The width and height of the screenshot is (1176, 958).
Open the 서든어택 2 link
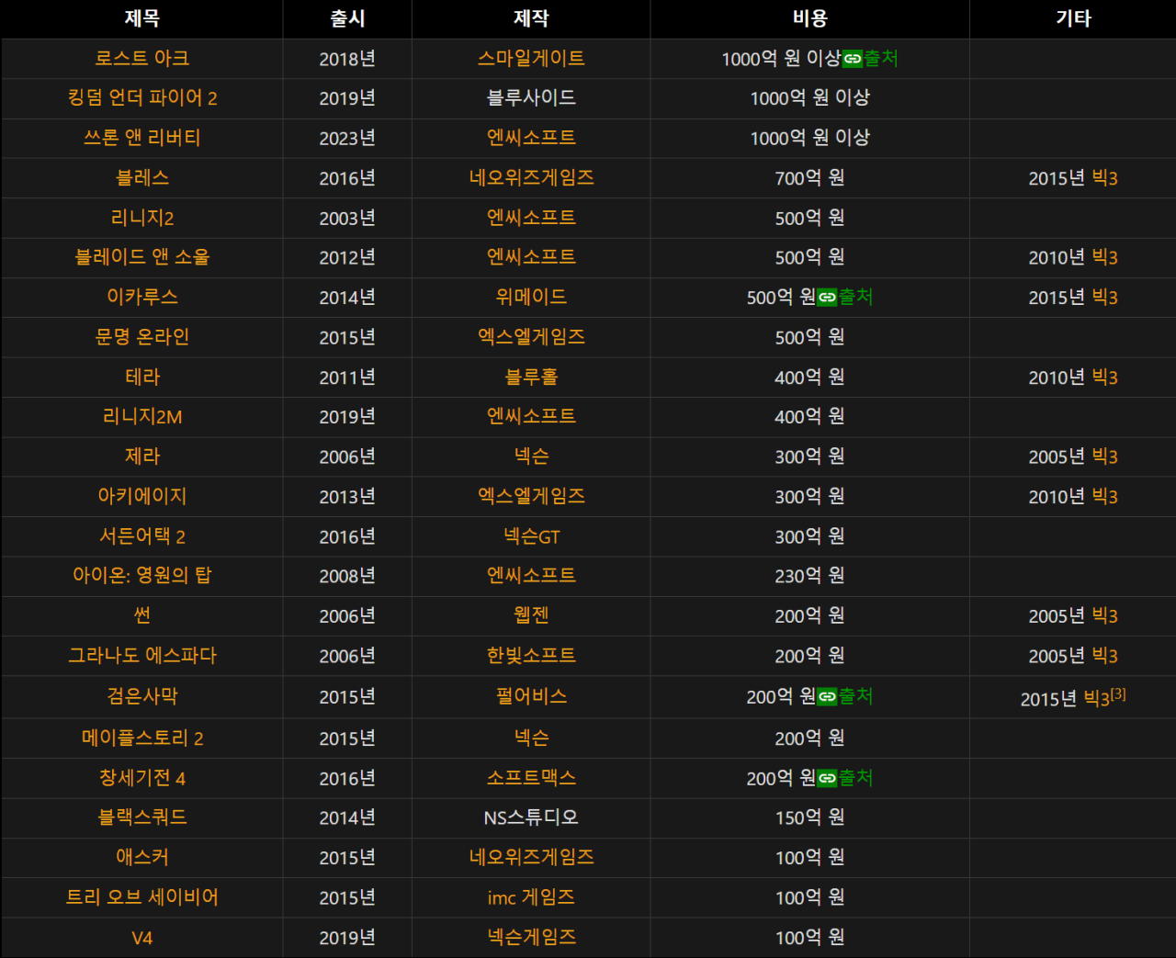click(x=142, y=536)
